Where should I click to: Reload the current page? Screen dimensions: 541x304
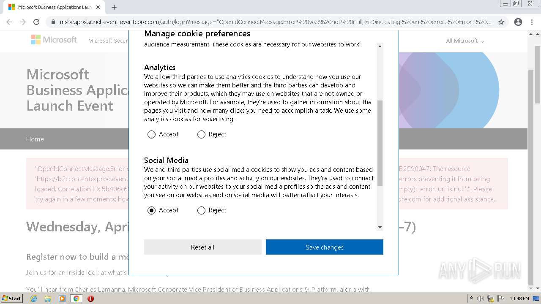[36, 22]
